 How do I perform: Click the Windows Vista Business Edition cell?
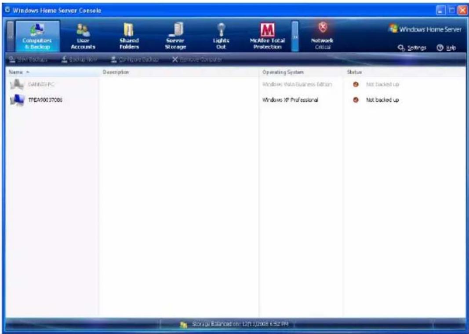coord(297,84)
